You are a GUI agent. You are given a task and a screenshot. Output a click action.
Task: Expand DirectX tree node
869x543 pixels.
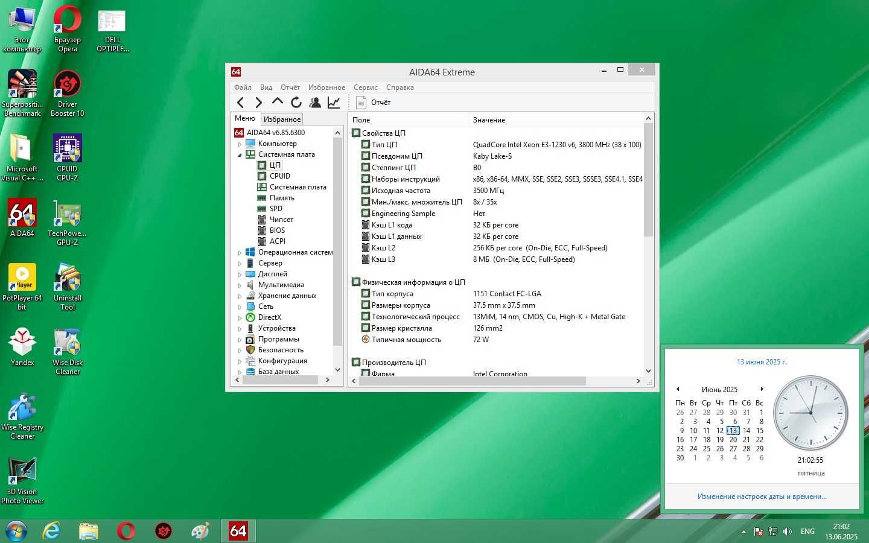(240, 318)
